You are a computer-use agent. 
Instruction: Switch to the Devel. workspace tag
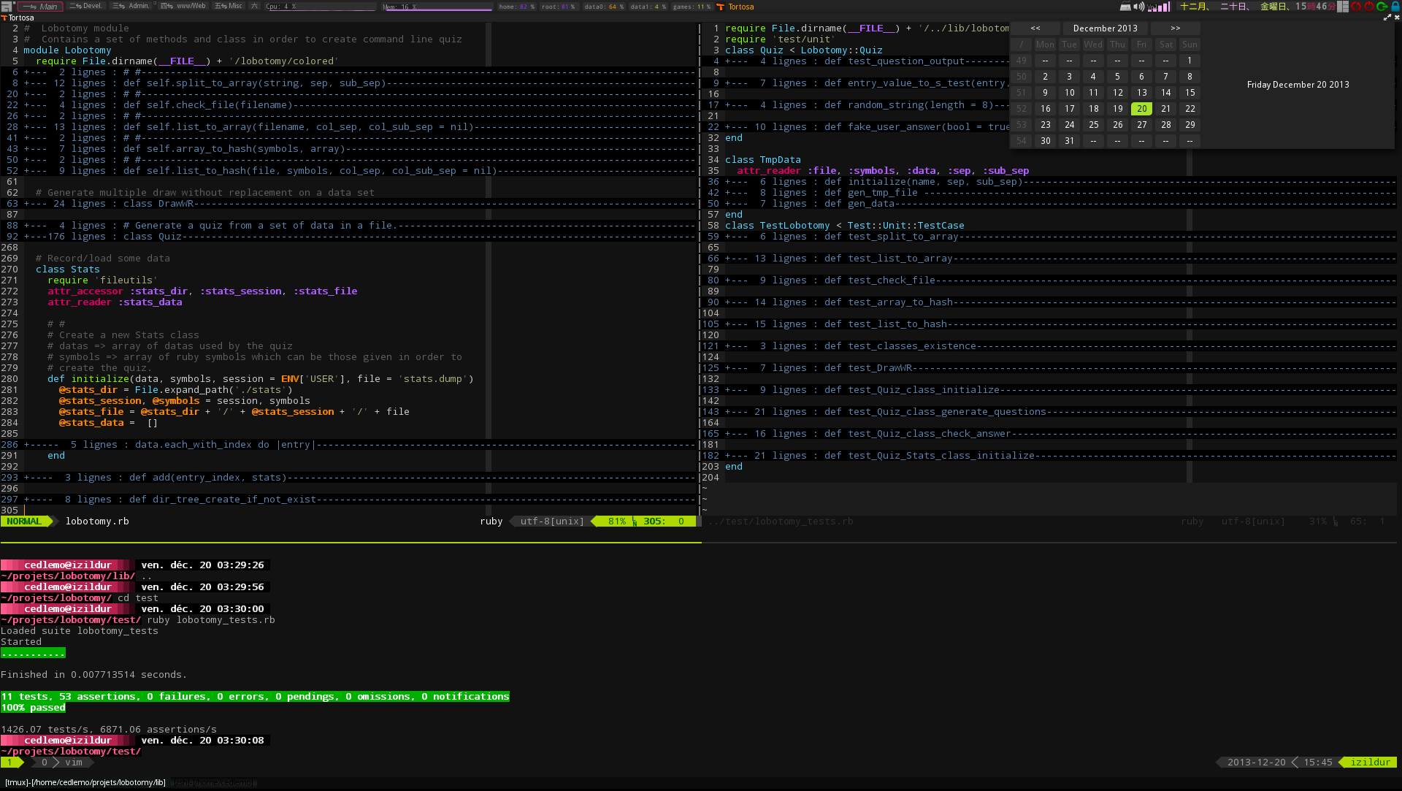click(86, 6)
